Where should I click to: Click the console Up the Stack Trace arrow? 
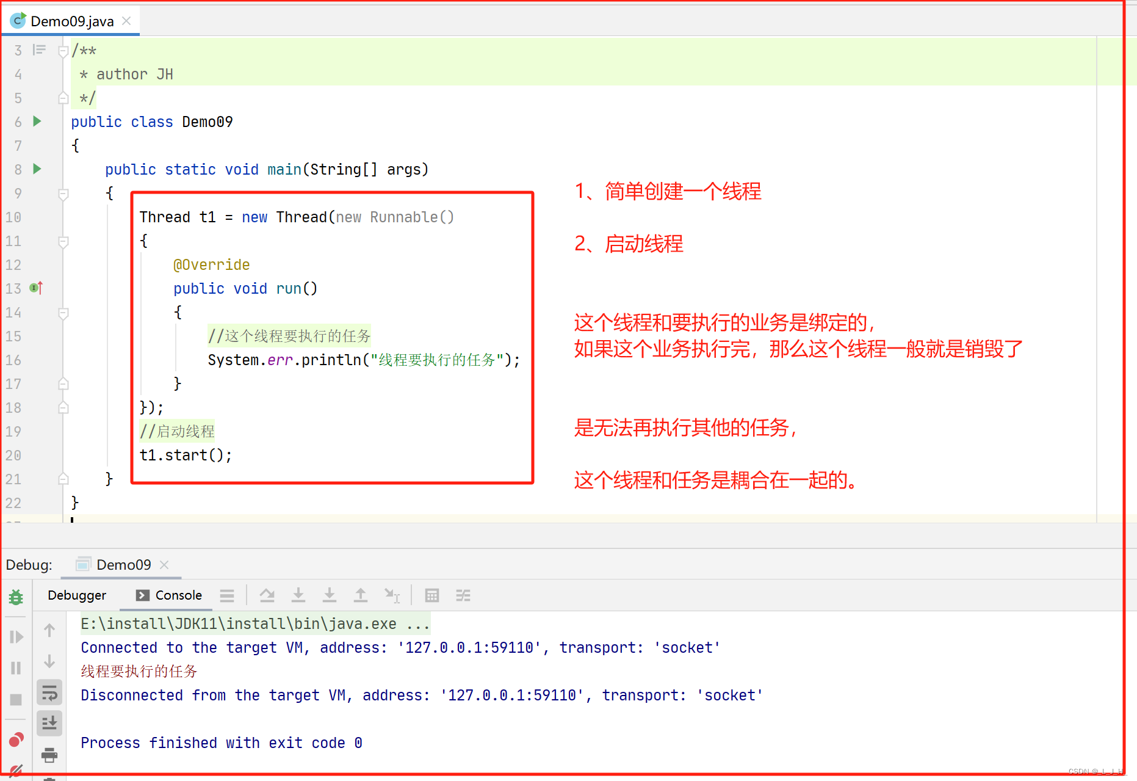[x=49, y=630]
